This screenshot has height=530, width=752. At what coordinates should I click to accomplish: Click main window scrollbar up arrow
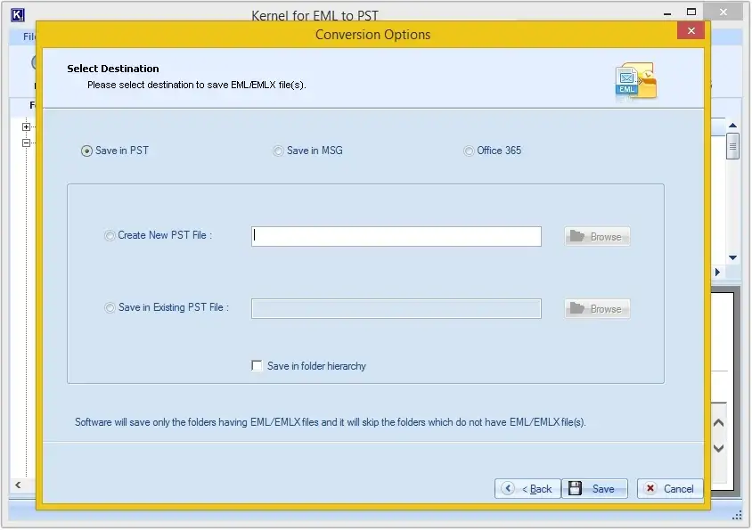point(732,126)
